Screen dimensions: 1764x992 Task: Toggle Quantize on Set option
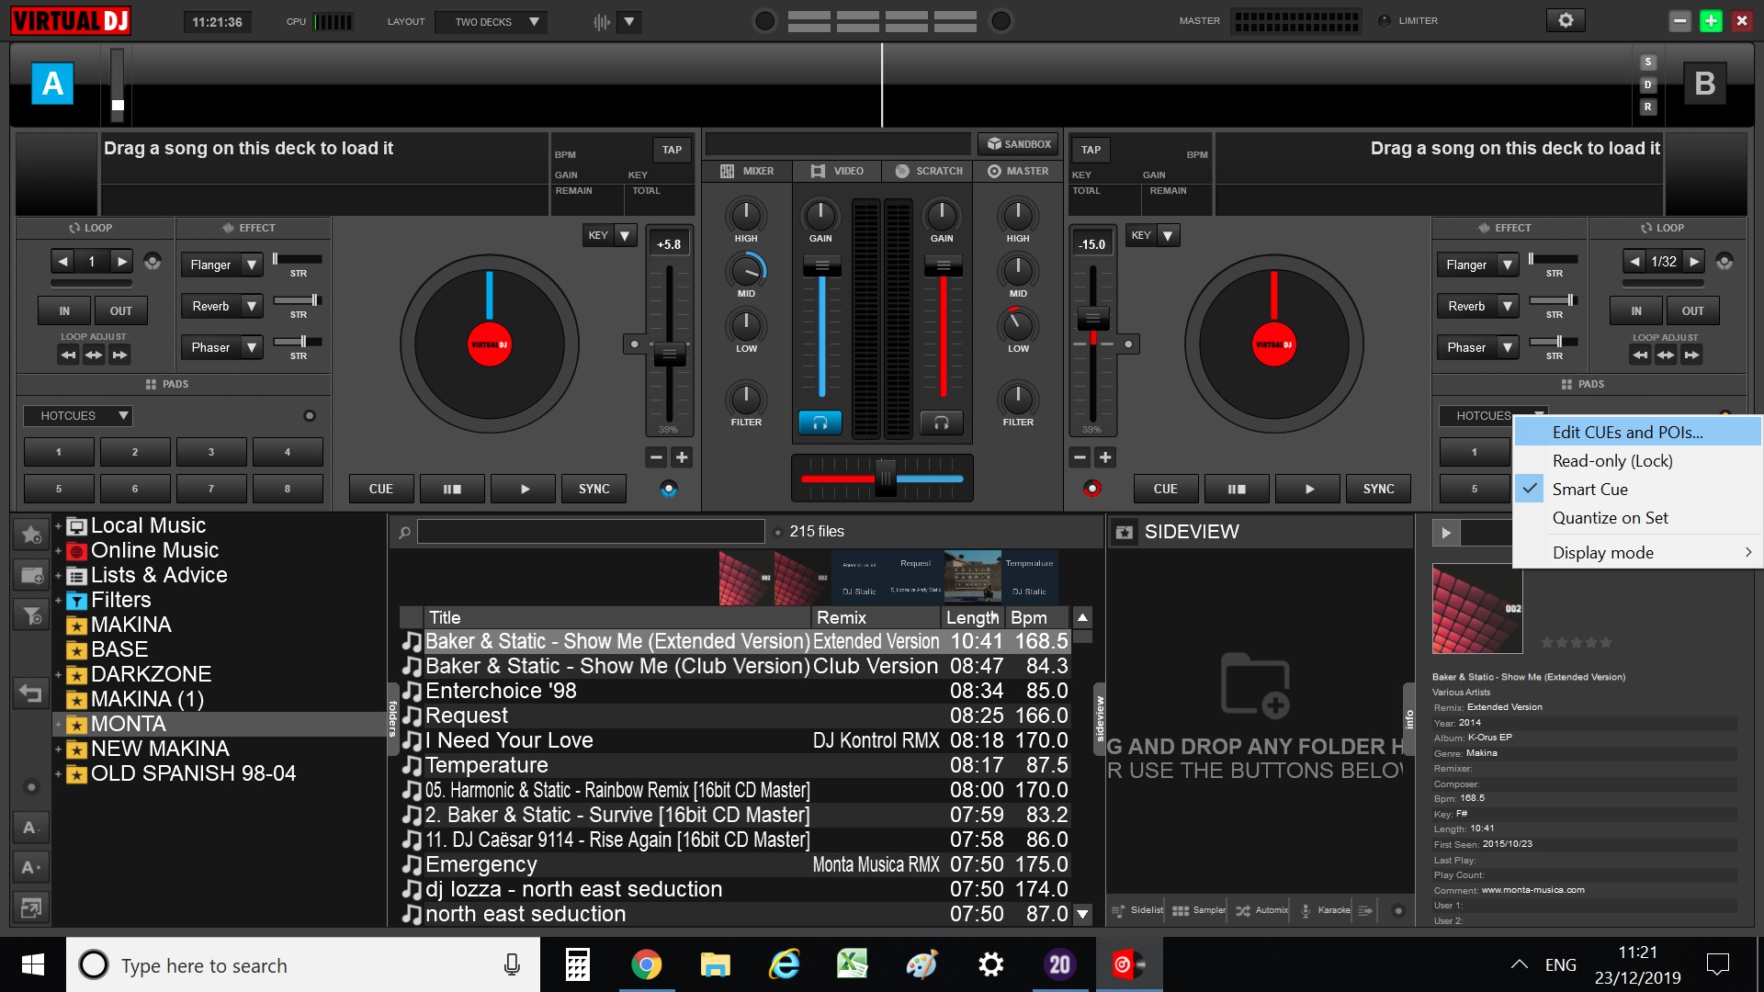point(1637,518)
